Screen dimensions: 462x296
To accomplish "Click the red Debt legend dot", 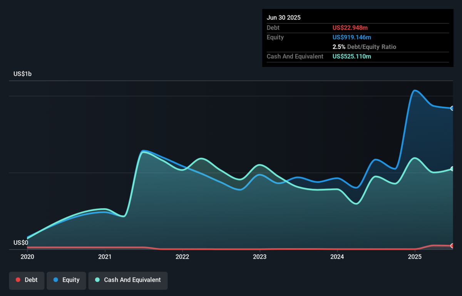I will tap(18, 280).
